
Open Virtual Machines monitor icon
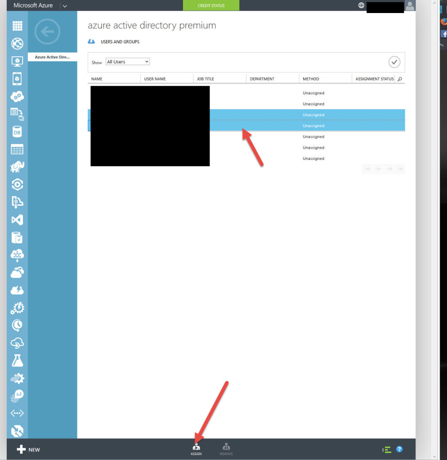pyautogui.click(x=17, y=61)
